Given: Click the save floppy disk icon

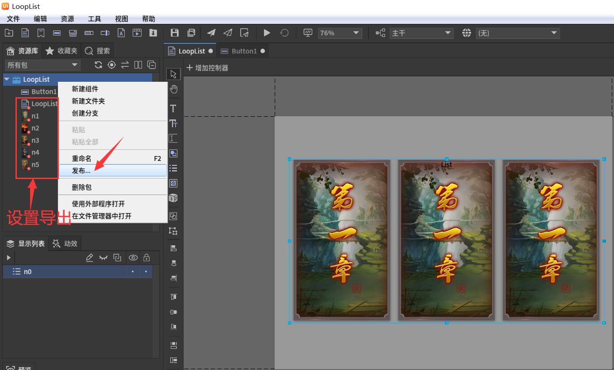Looking at the screenshot, I should (175, 33).
